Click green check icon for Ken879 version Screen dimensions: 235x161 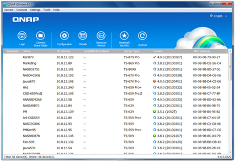click(154, 57)
